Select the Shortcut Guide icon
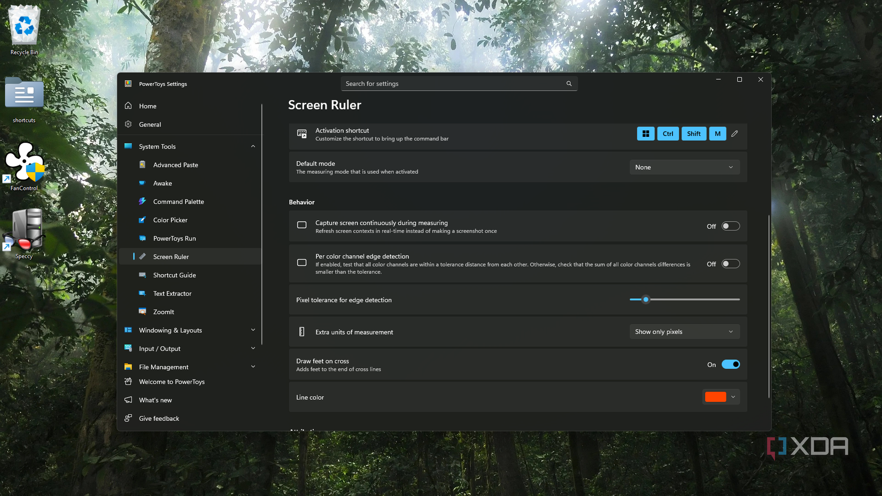Screen dimensions: 882x496 pyautogui.click(x=142, y=275)
